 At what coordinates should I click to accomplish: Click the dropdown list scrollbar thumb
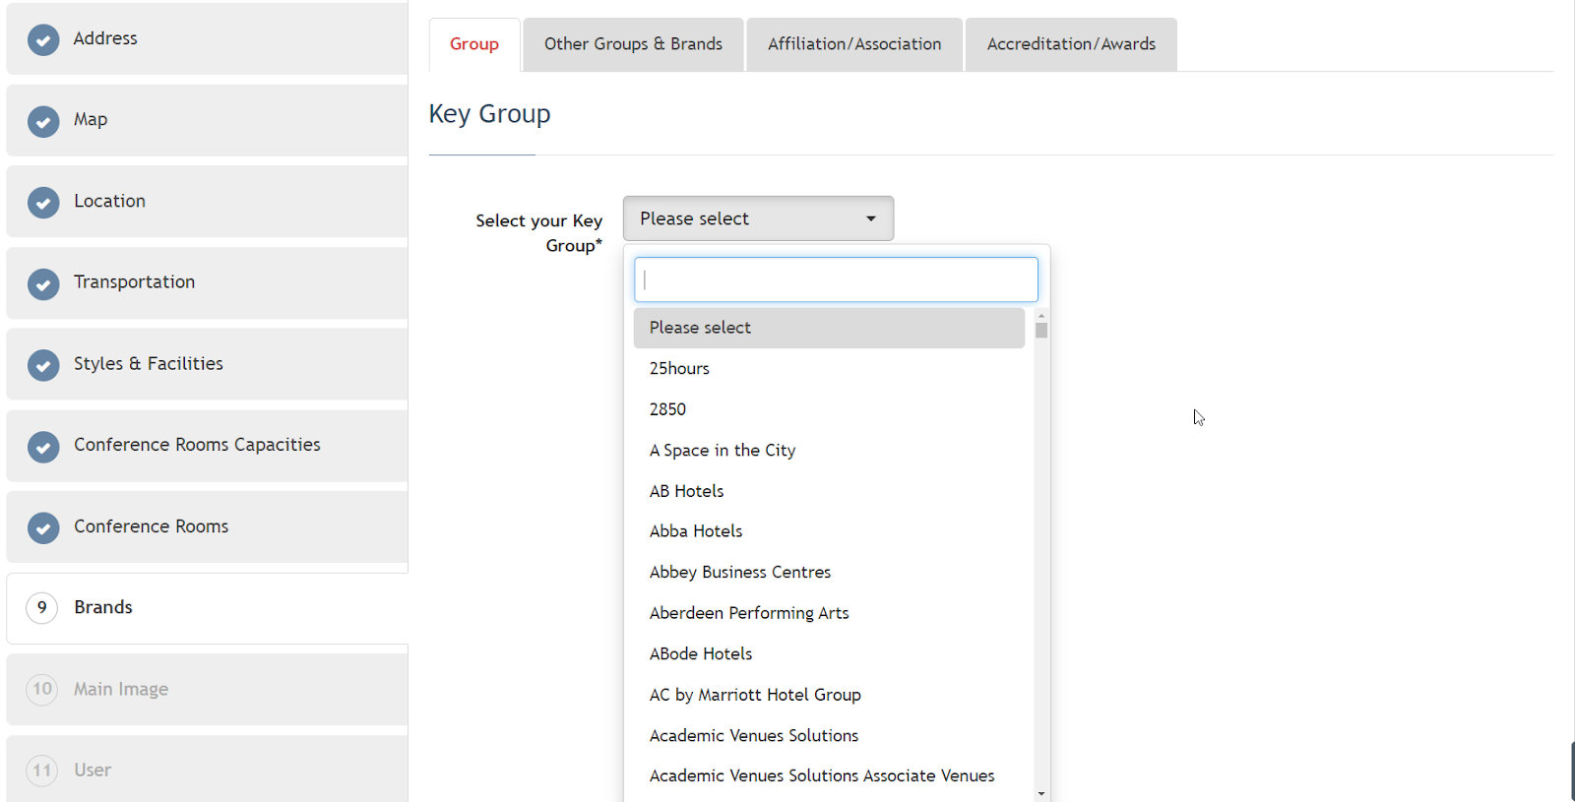(1041, 331)
